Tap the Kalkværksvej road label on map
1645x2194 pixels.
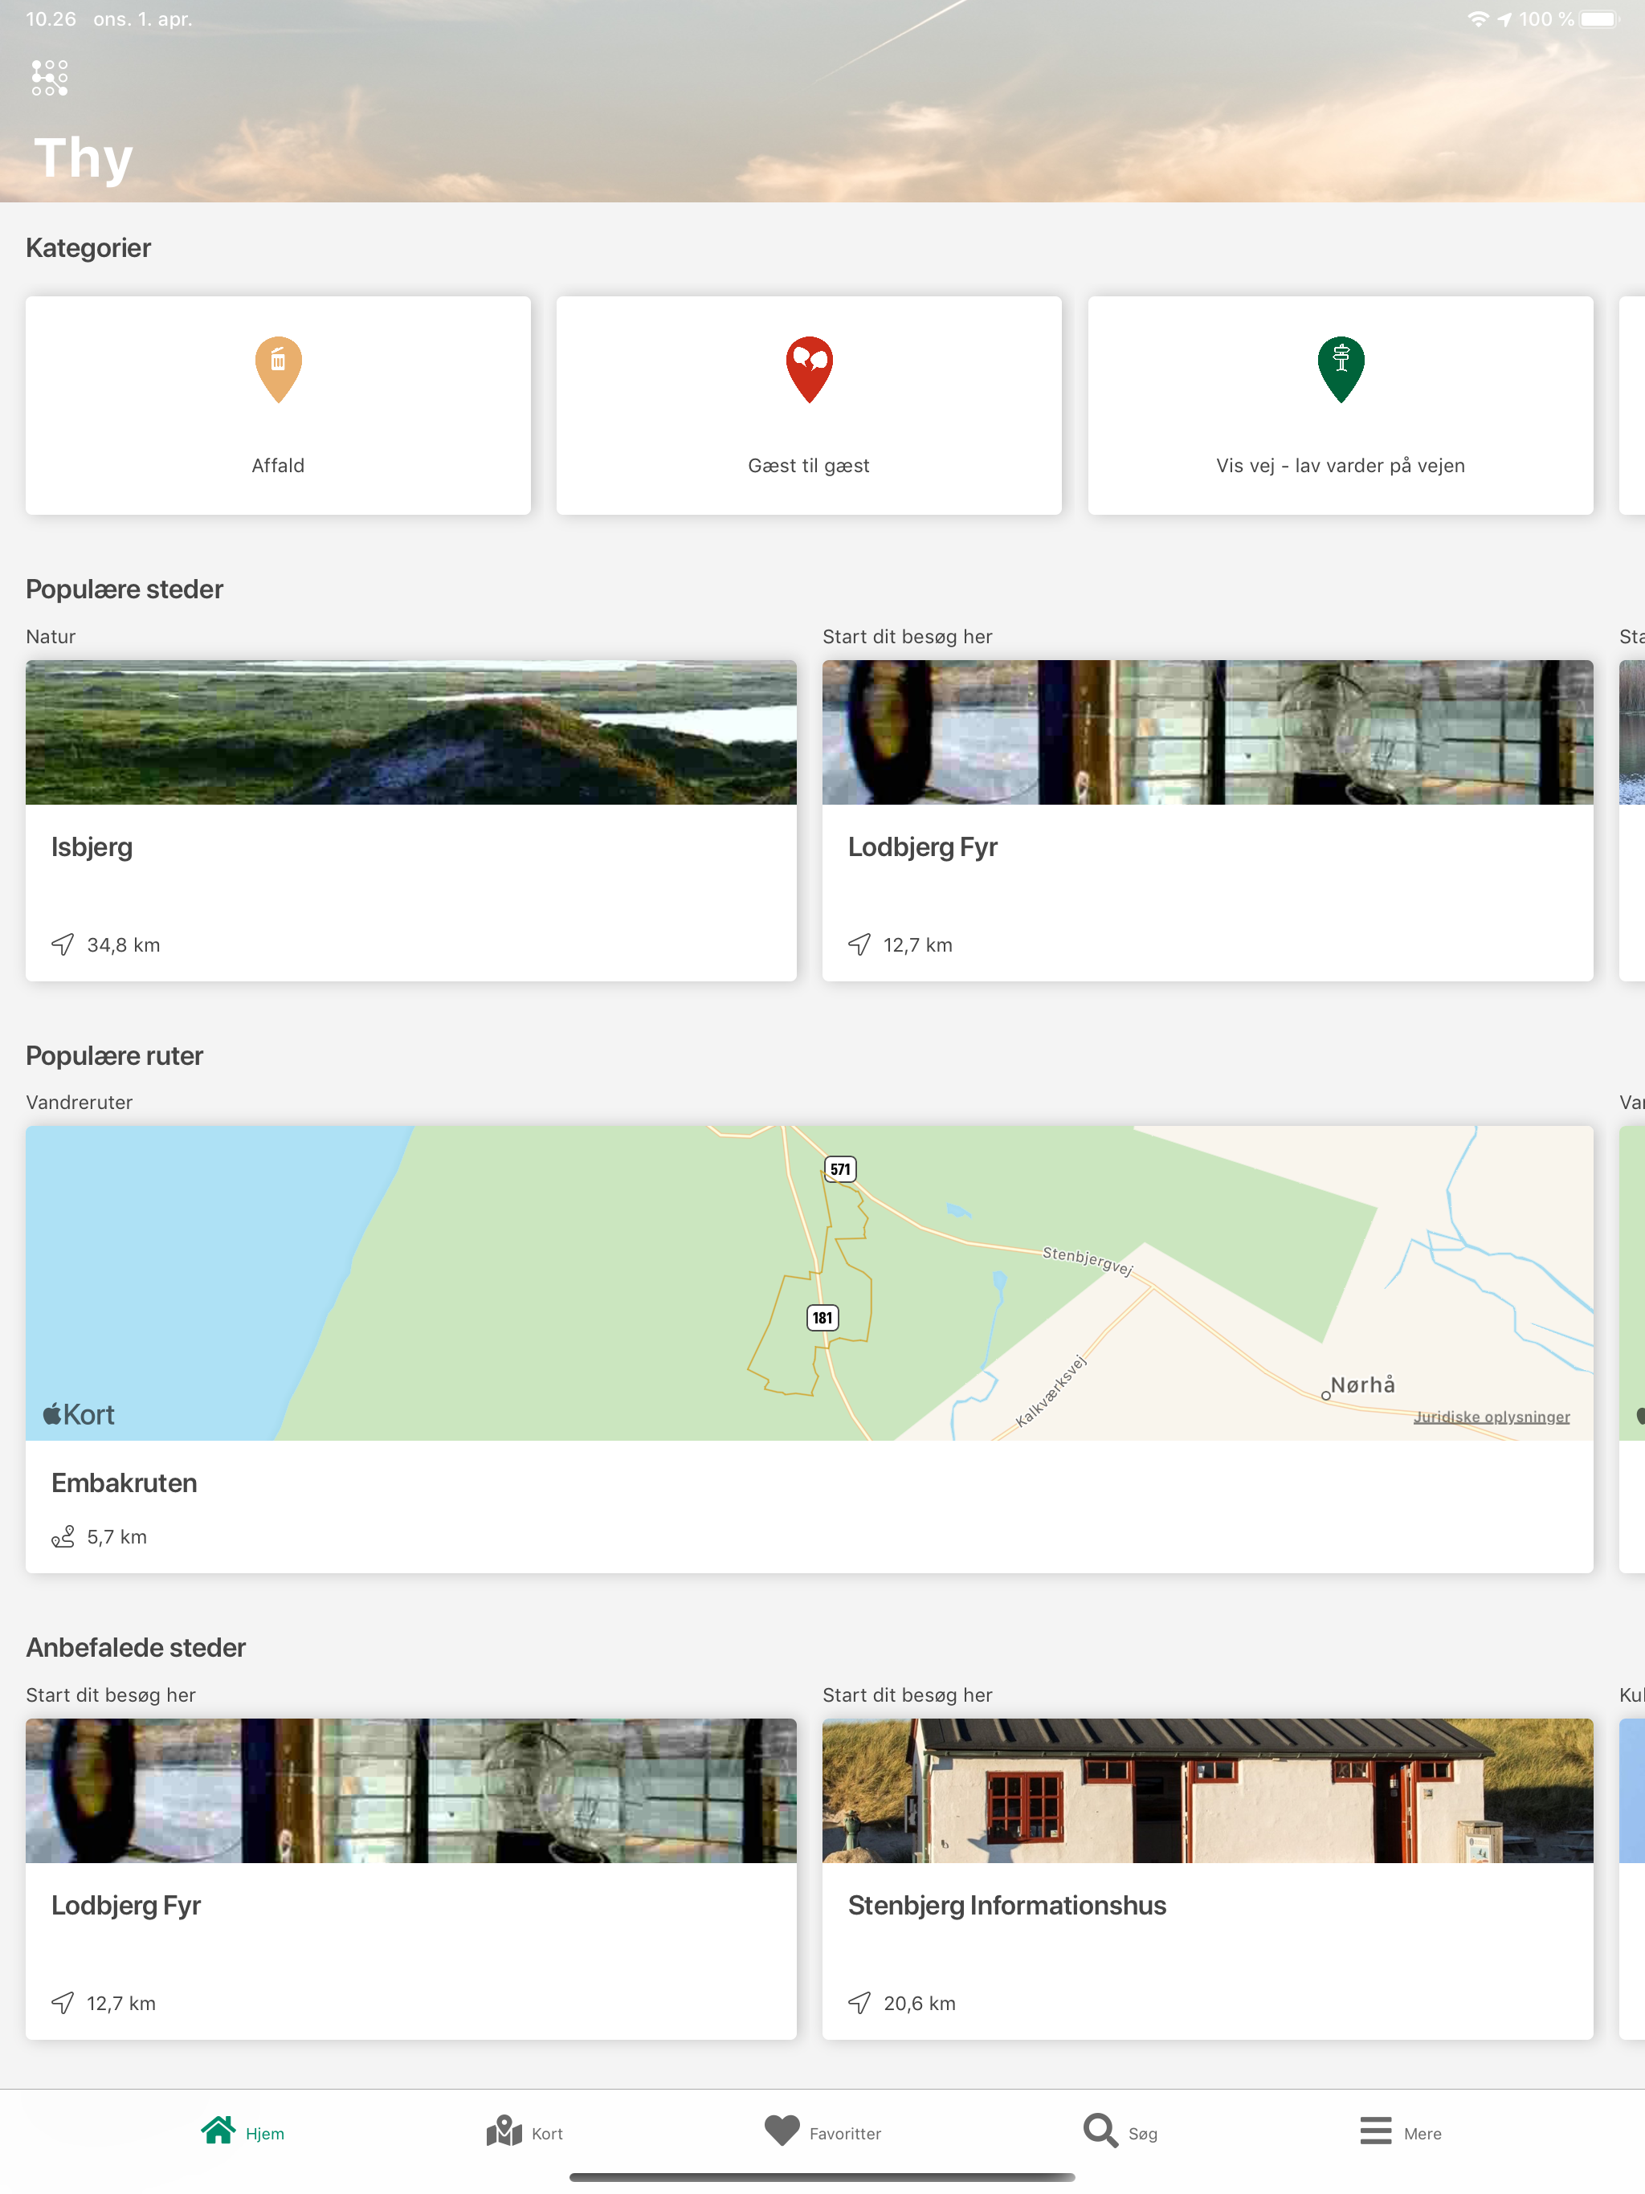[1051, 1392]
